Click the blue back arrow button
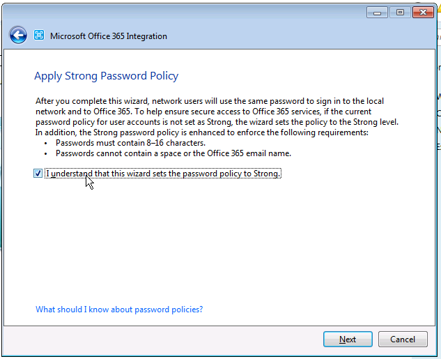441x359 pixels. [18, 36]
